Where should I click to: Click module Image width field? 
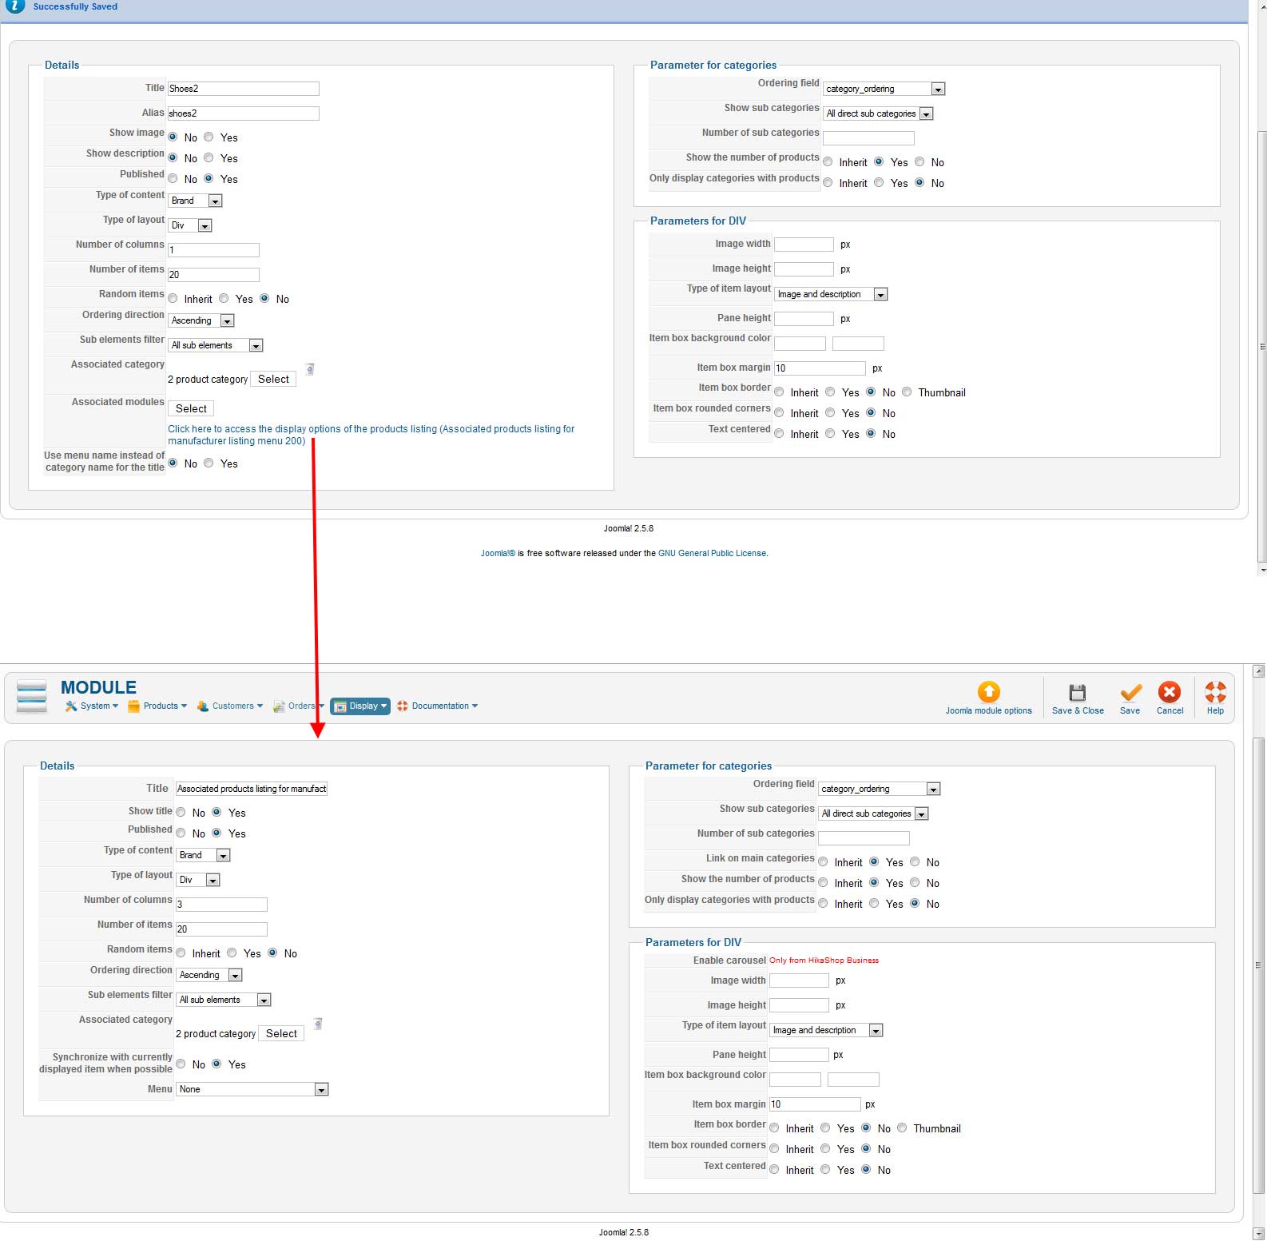(799, 980)
